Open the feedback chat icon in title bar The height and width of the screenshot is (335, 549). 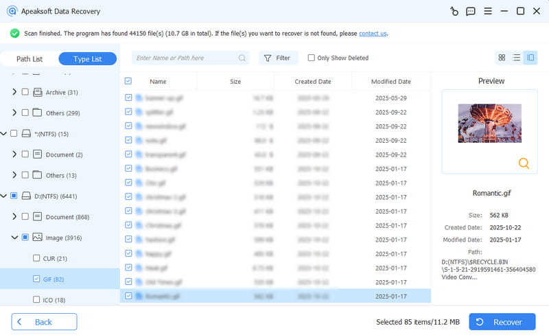[x=471, y=11]
